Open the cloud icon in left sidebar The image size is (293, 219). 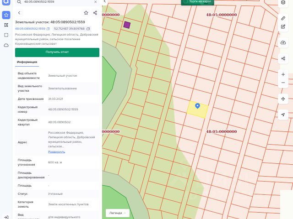click(6, 45)
